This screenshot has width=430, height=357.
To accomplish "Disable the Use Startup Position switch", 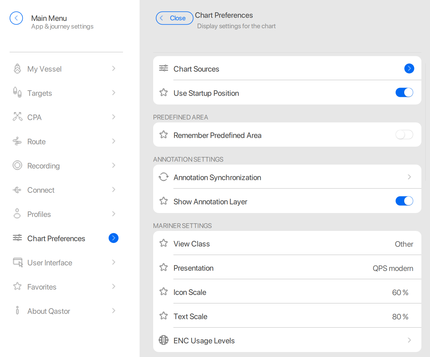I will click(x=404, y=93).
